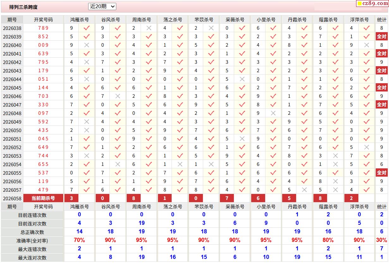Click the current kill number 7 under 采薇杀号
Screen dimensions: 389x263
(x=227, y=198)
